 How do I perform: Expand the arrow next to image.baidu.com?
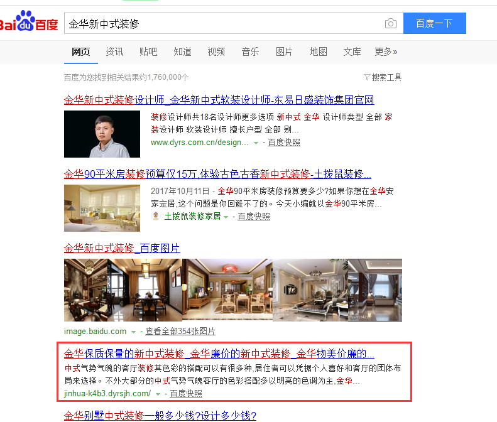tap(133, 332)
